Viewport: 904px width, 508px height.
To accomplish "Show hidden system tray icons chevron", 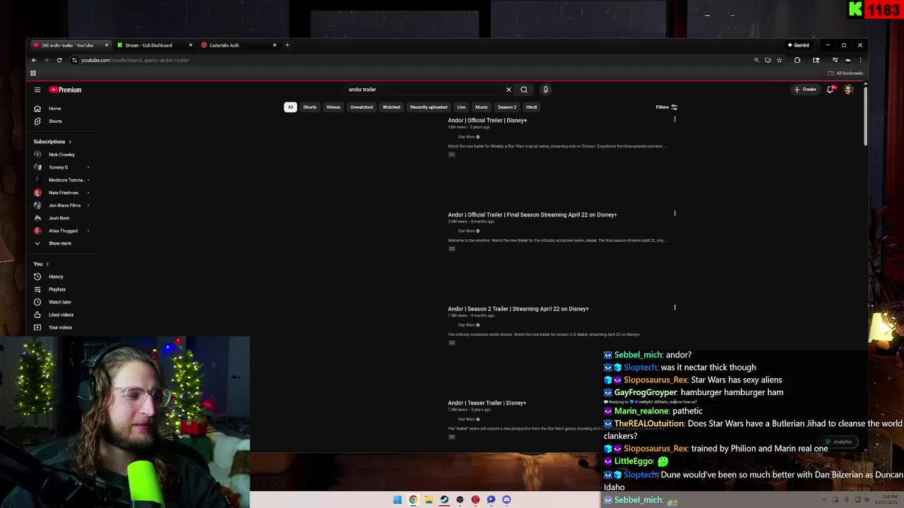I will (823, 500).
